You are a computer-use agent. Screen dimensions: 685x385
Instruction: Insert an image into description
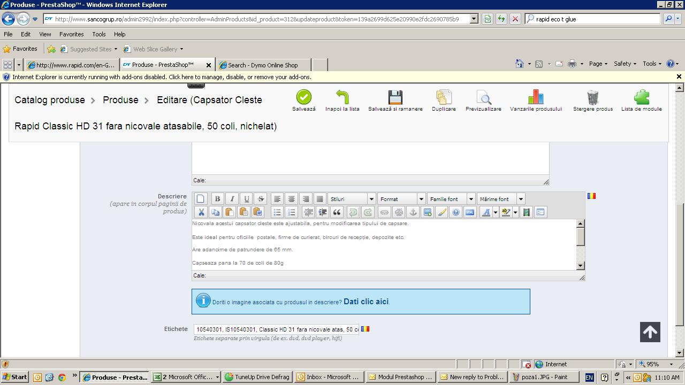click(427, 212)
